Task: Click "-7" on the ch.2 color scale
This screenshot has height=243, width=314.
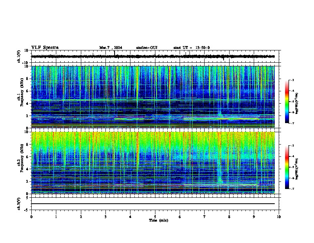Action: pyautogui.click(x=292, y=189)
